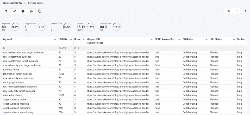The height and width of the screenshot is (115, 250).
Task: Click the Keywords 16.84% progress ring
Action: click(x=15, y=27)
